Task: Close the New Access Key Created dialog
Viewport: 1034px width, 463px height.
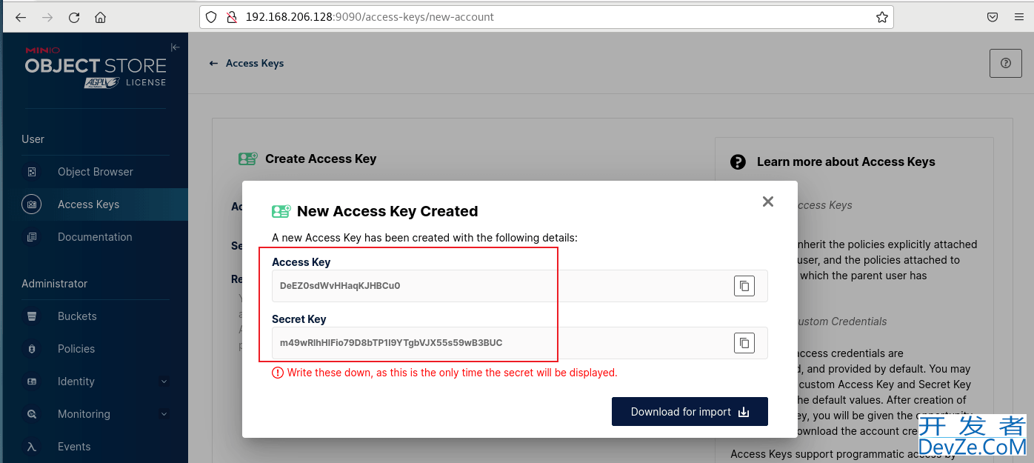Action: point(768,201)
